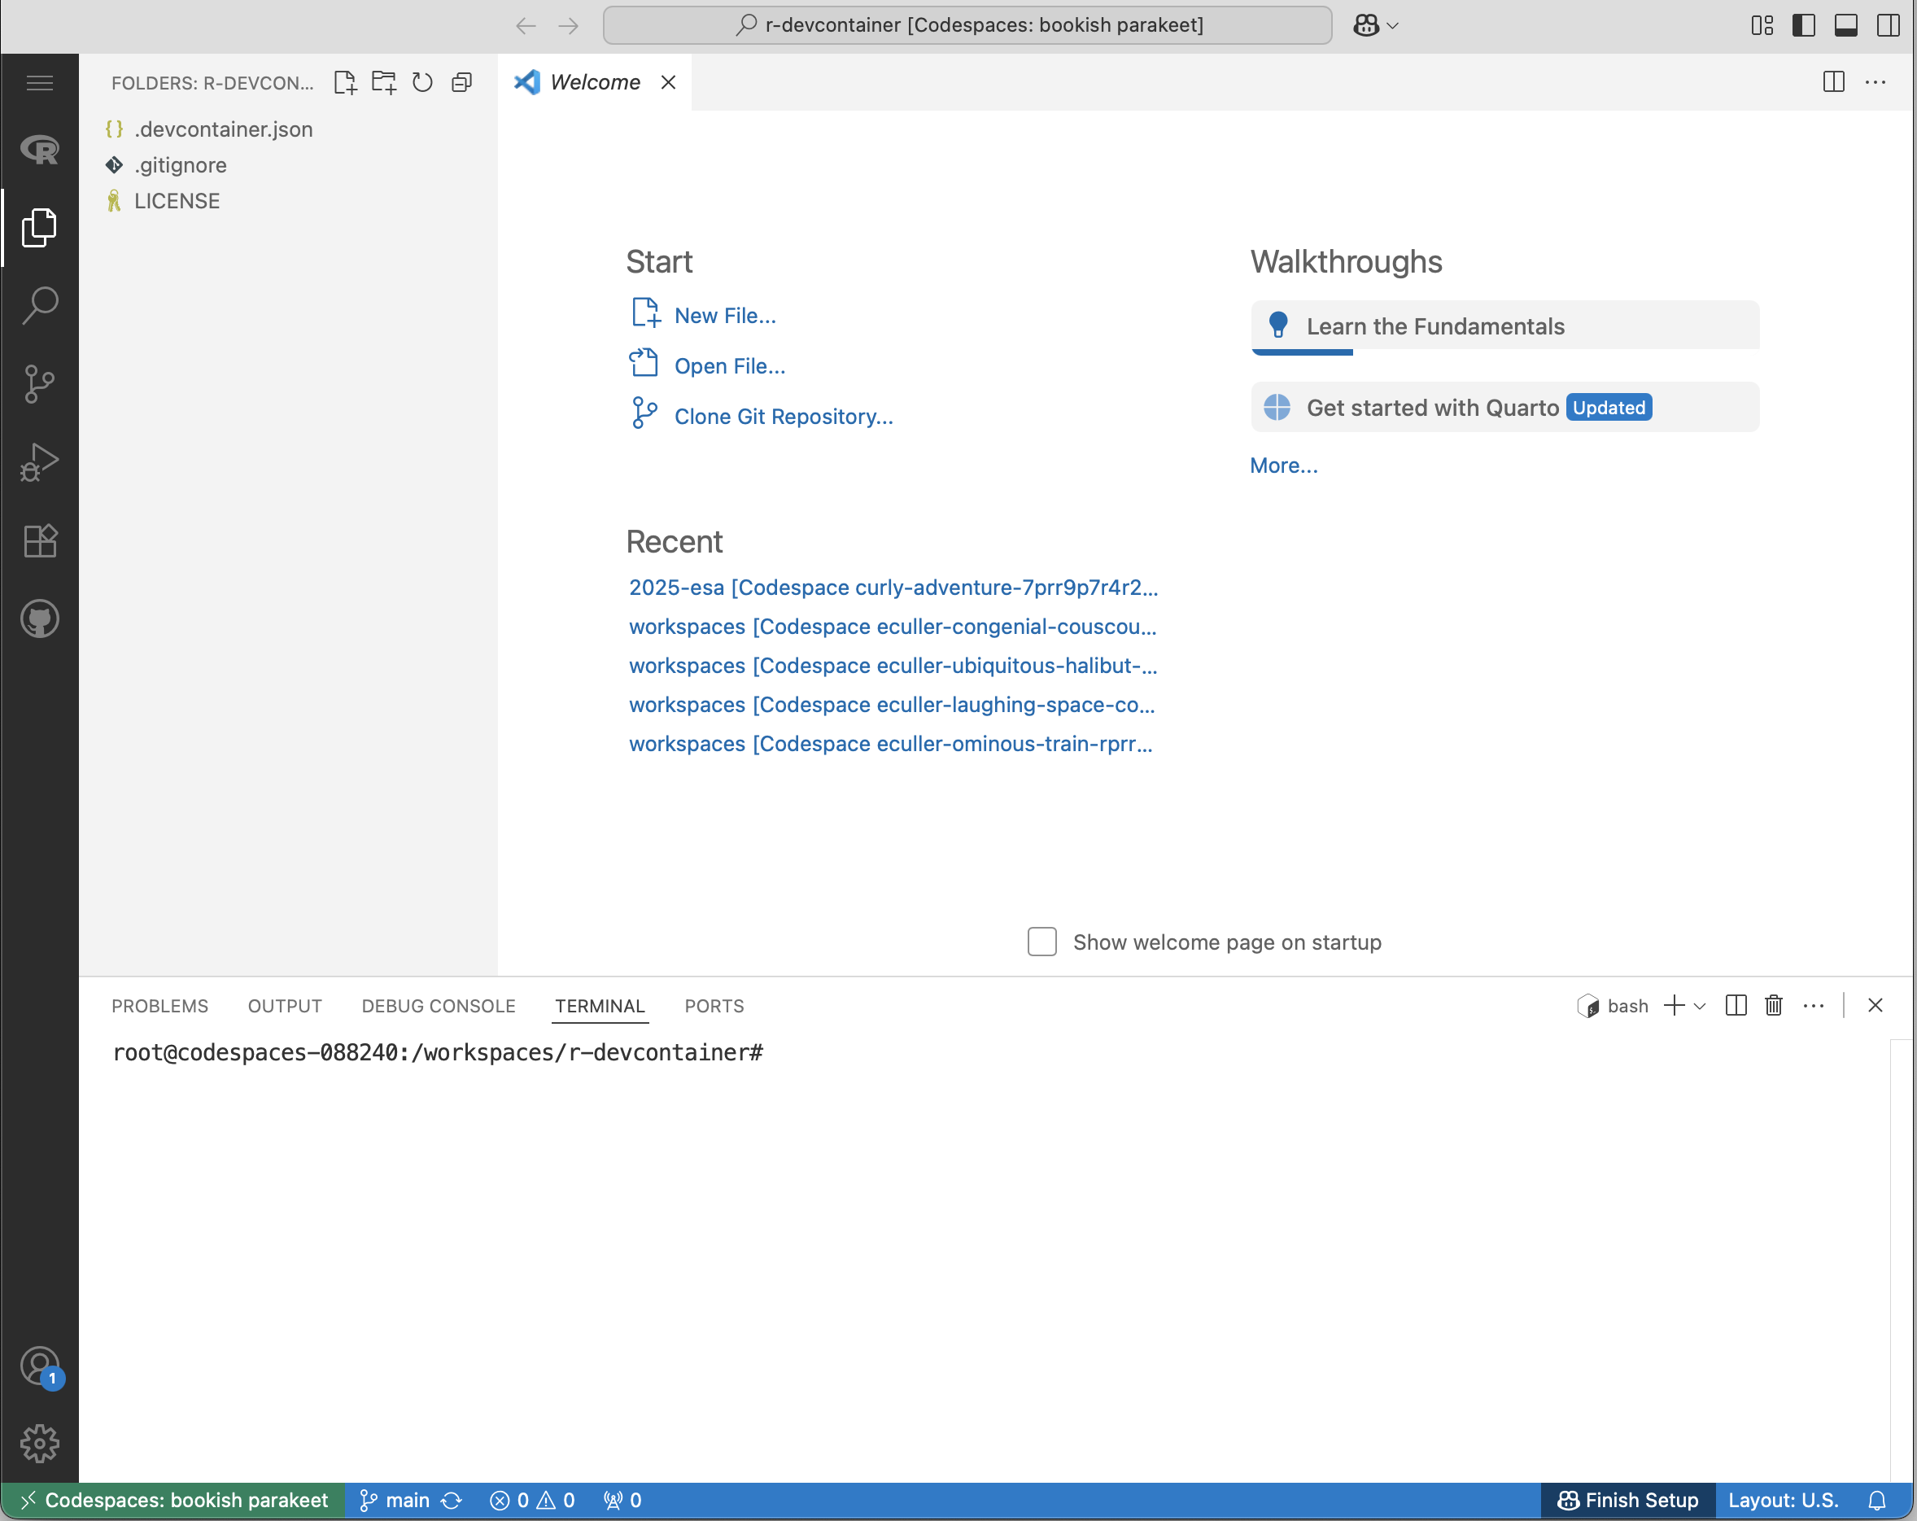Open terminal panel more actions ellipsis

(1814, 1006)
